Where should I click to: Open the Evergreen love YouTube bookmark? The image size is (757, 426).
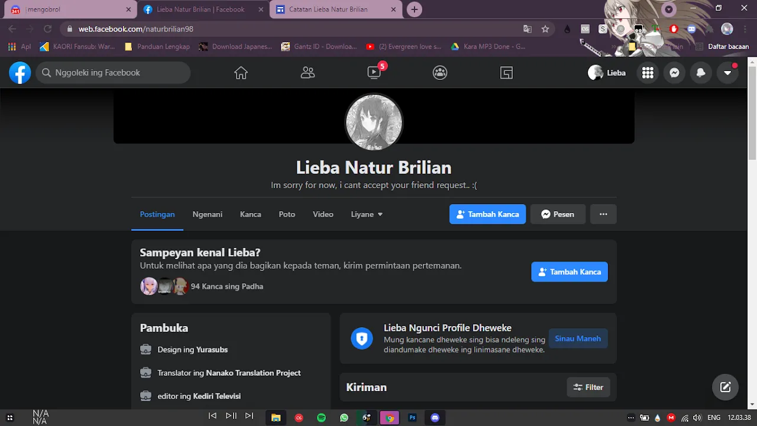pos(403,46)
